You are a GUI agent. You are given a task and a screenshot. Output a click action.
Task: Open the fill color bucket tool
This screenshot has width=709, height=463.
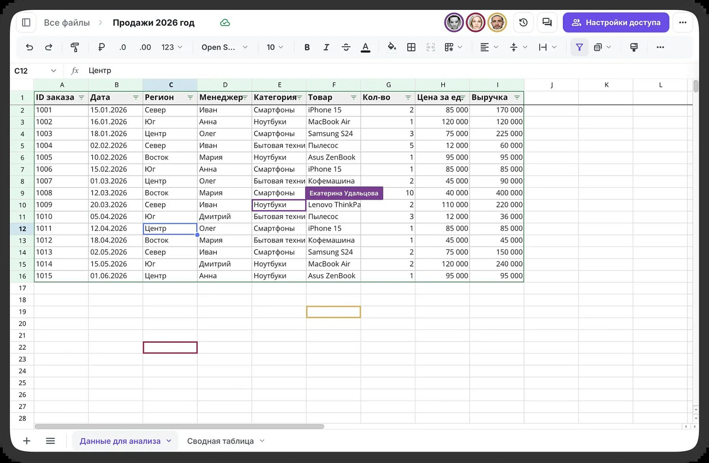point(392,47)
